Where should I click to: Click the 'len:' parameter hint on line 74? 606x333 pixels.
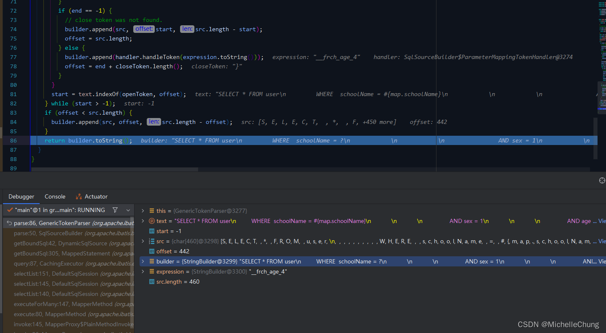point(187,29)
